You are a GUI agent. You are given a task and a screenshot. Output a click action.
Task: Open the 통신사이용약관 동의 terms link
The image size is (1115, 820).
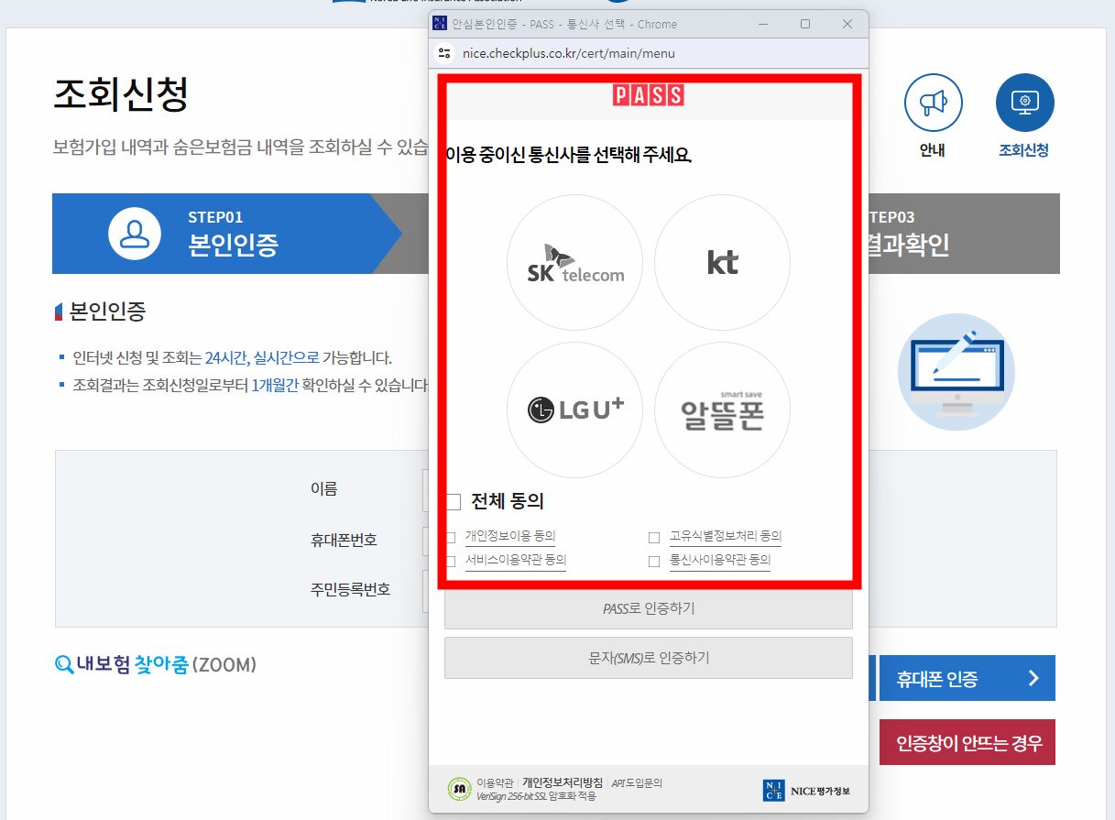tap(720, 560)
